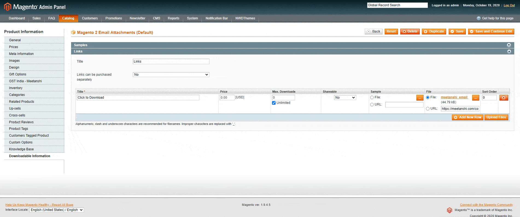This screenshot has width=520, height=217.
Task: Open Links can be purchased separately dropdown
Action: (x=171, y=75)
